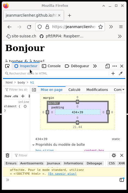
Task: Open the Mise en page tab
Action: point(52,90)
